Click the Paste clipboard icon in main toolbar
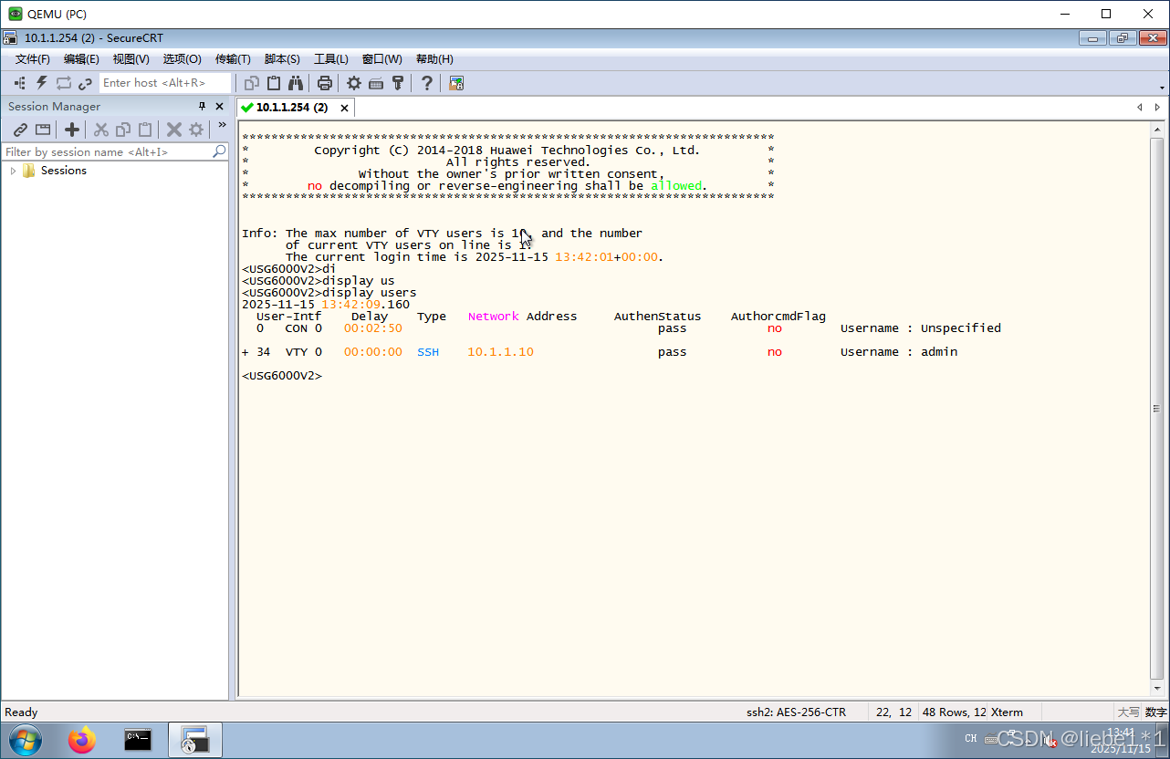 (x=274, y=83)
